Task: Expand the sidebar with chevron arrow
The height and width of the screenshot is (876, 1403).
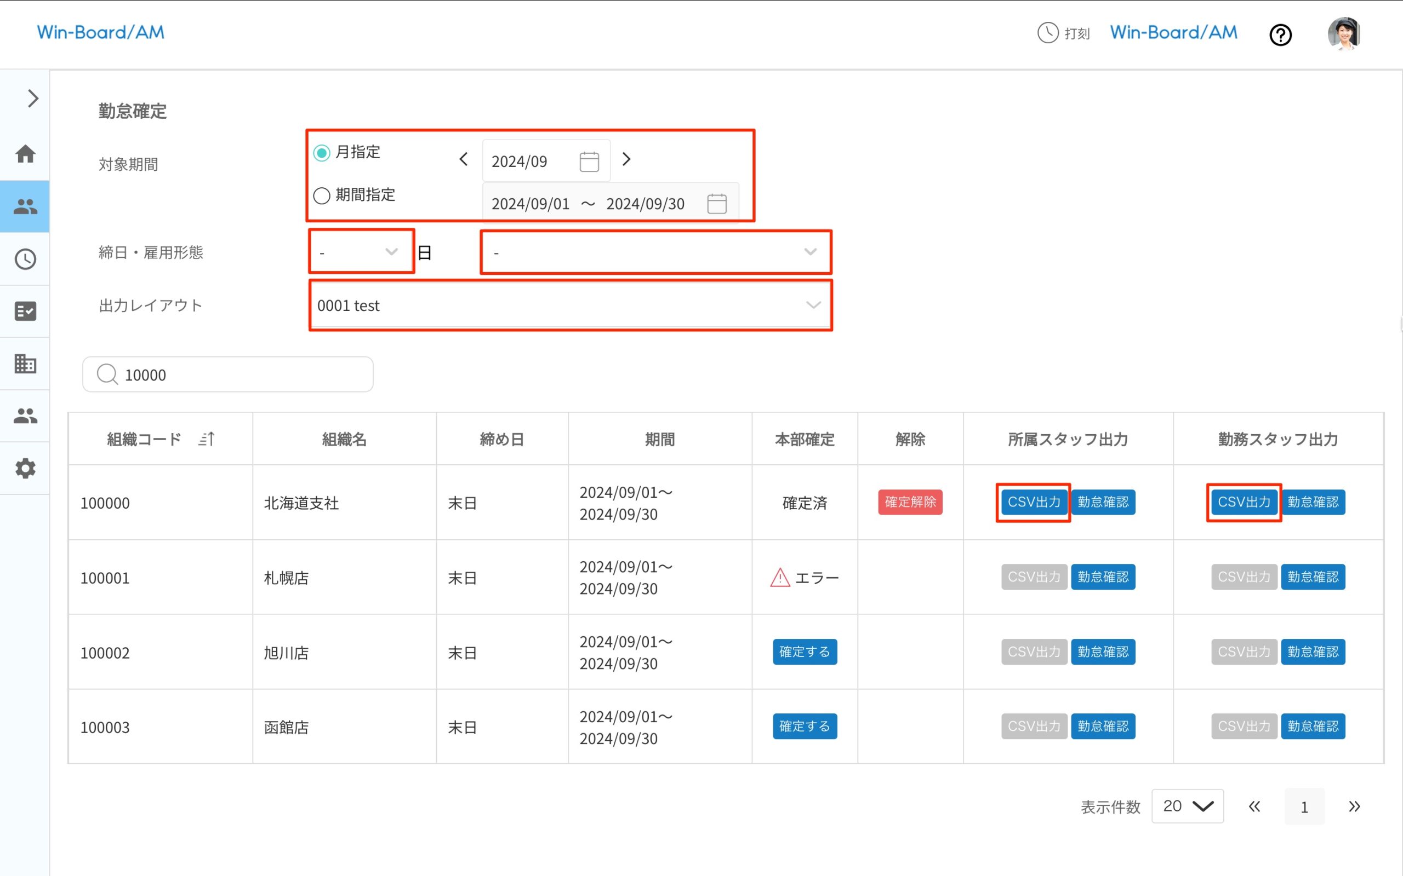Action: coord(32,99)
